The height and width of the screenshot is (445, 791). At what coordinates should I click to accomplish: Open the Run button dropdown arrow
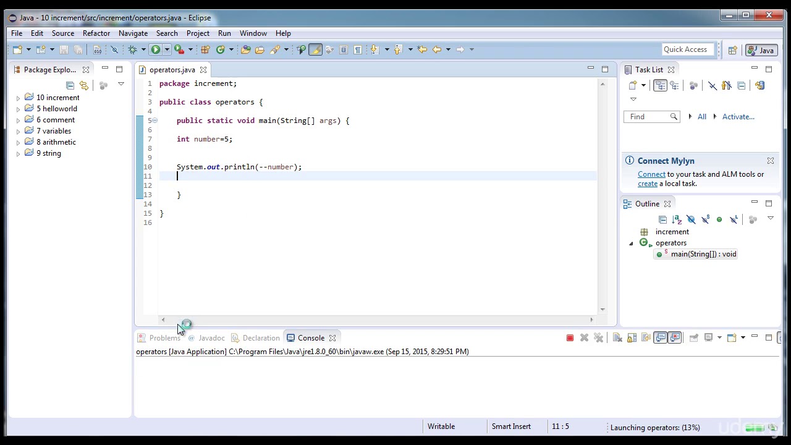pos(167,49)
